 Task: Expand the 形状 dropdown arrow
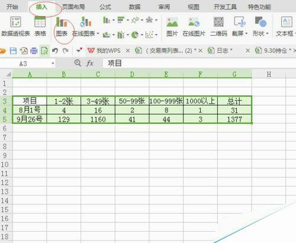coord(268,34)
